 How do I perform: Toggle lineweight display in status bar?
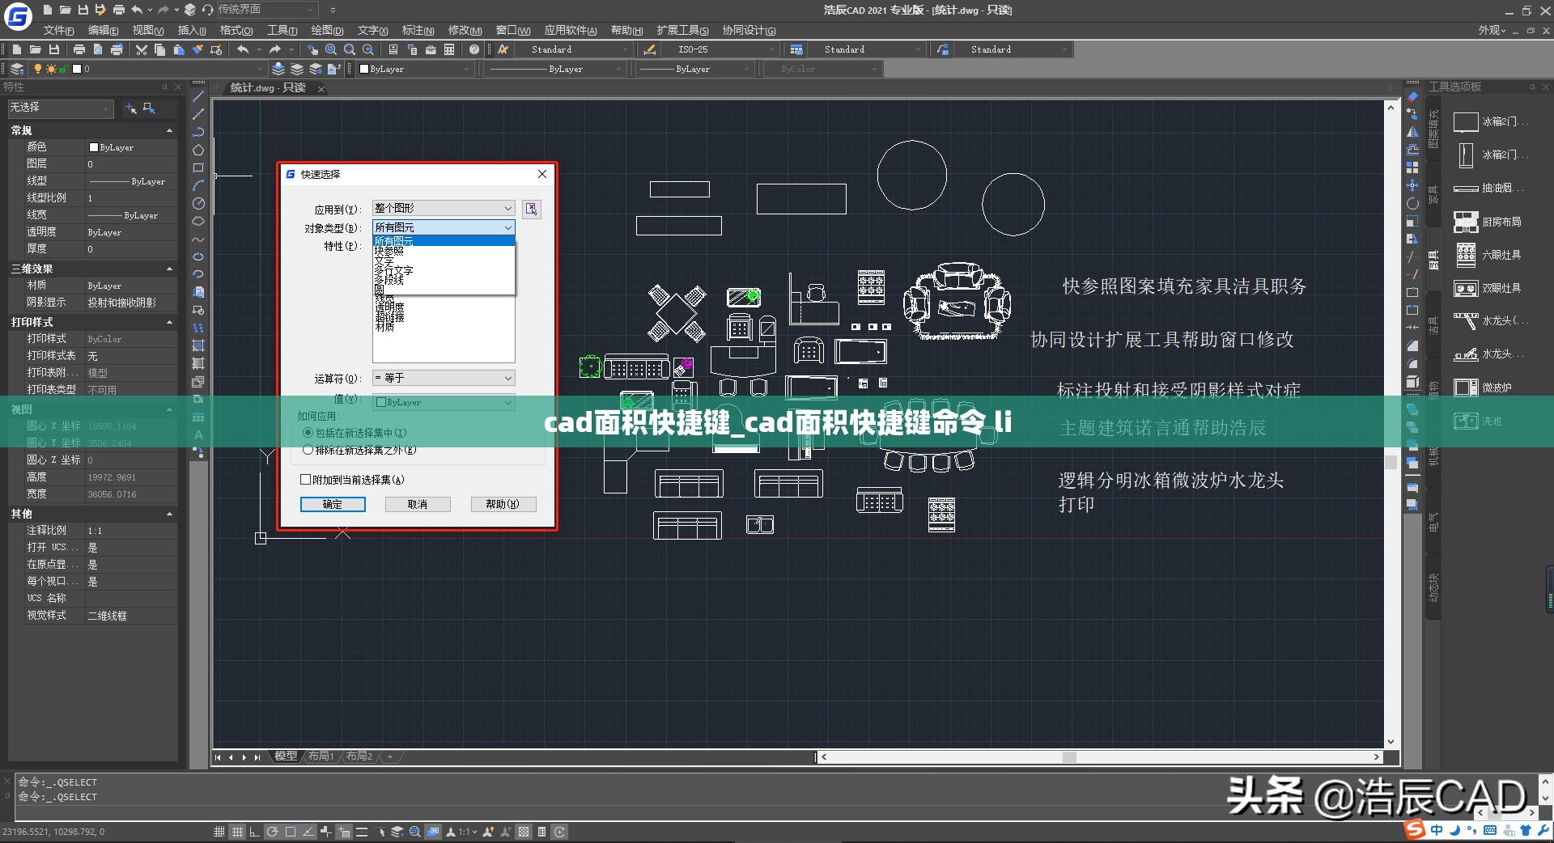click(361, 832)
